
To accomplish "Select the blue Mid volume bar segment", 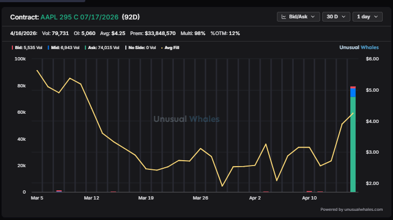I will pyautogui.click(x=353, y=93).
